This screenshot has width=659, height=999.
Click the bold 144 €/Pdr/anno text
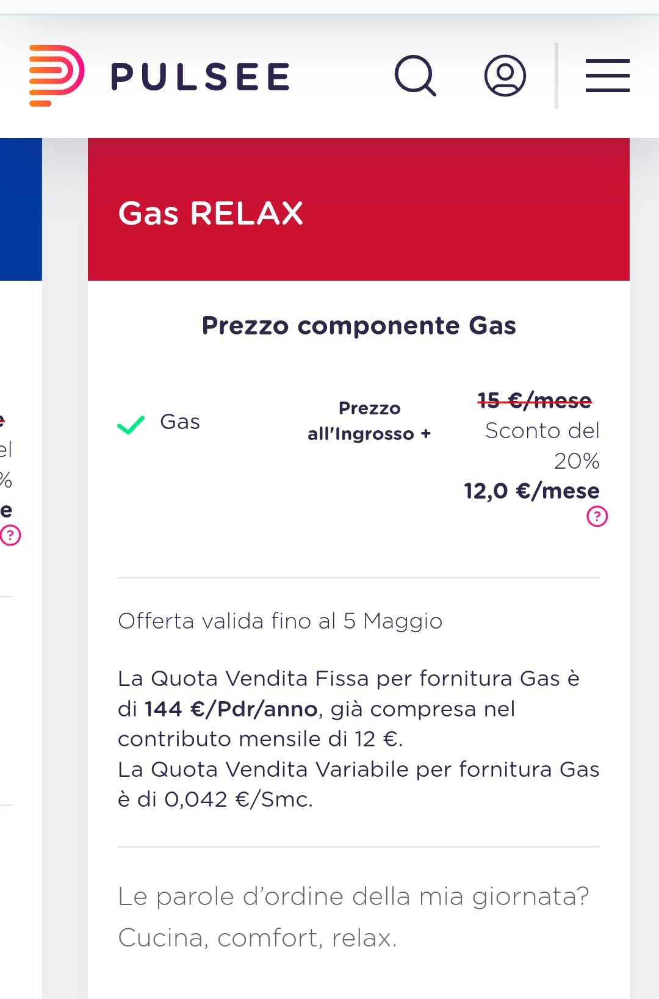tap(231, 709)
